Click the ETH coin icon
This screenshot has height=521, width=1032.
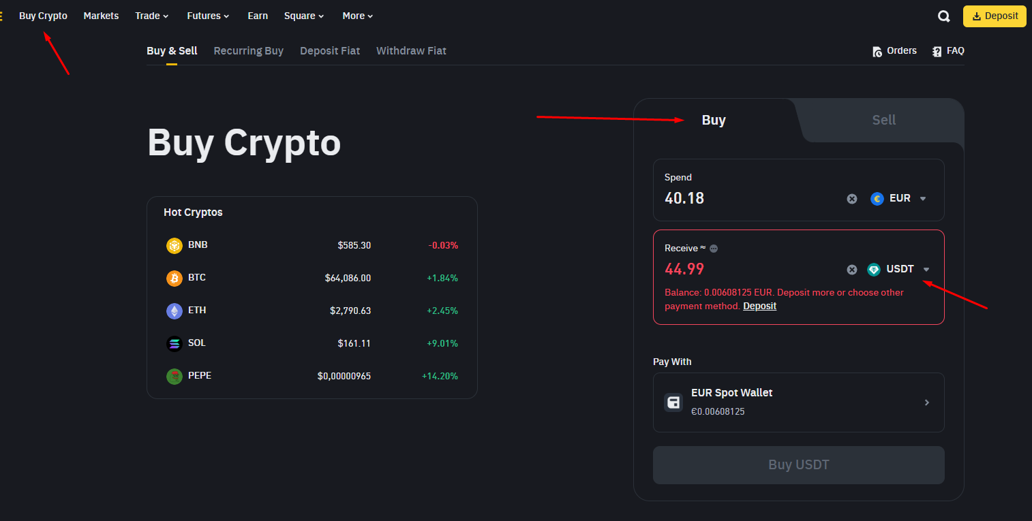174,311
